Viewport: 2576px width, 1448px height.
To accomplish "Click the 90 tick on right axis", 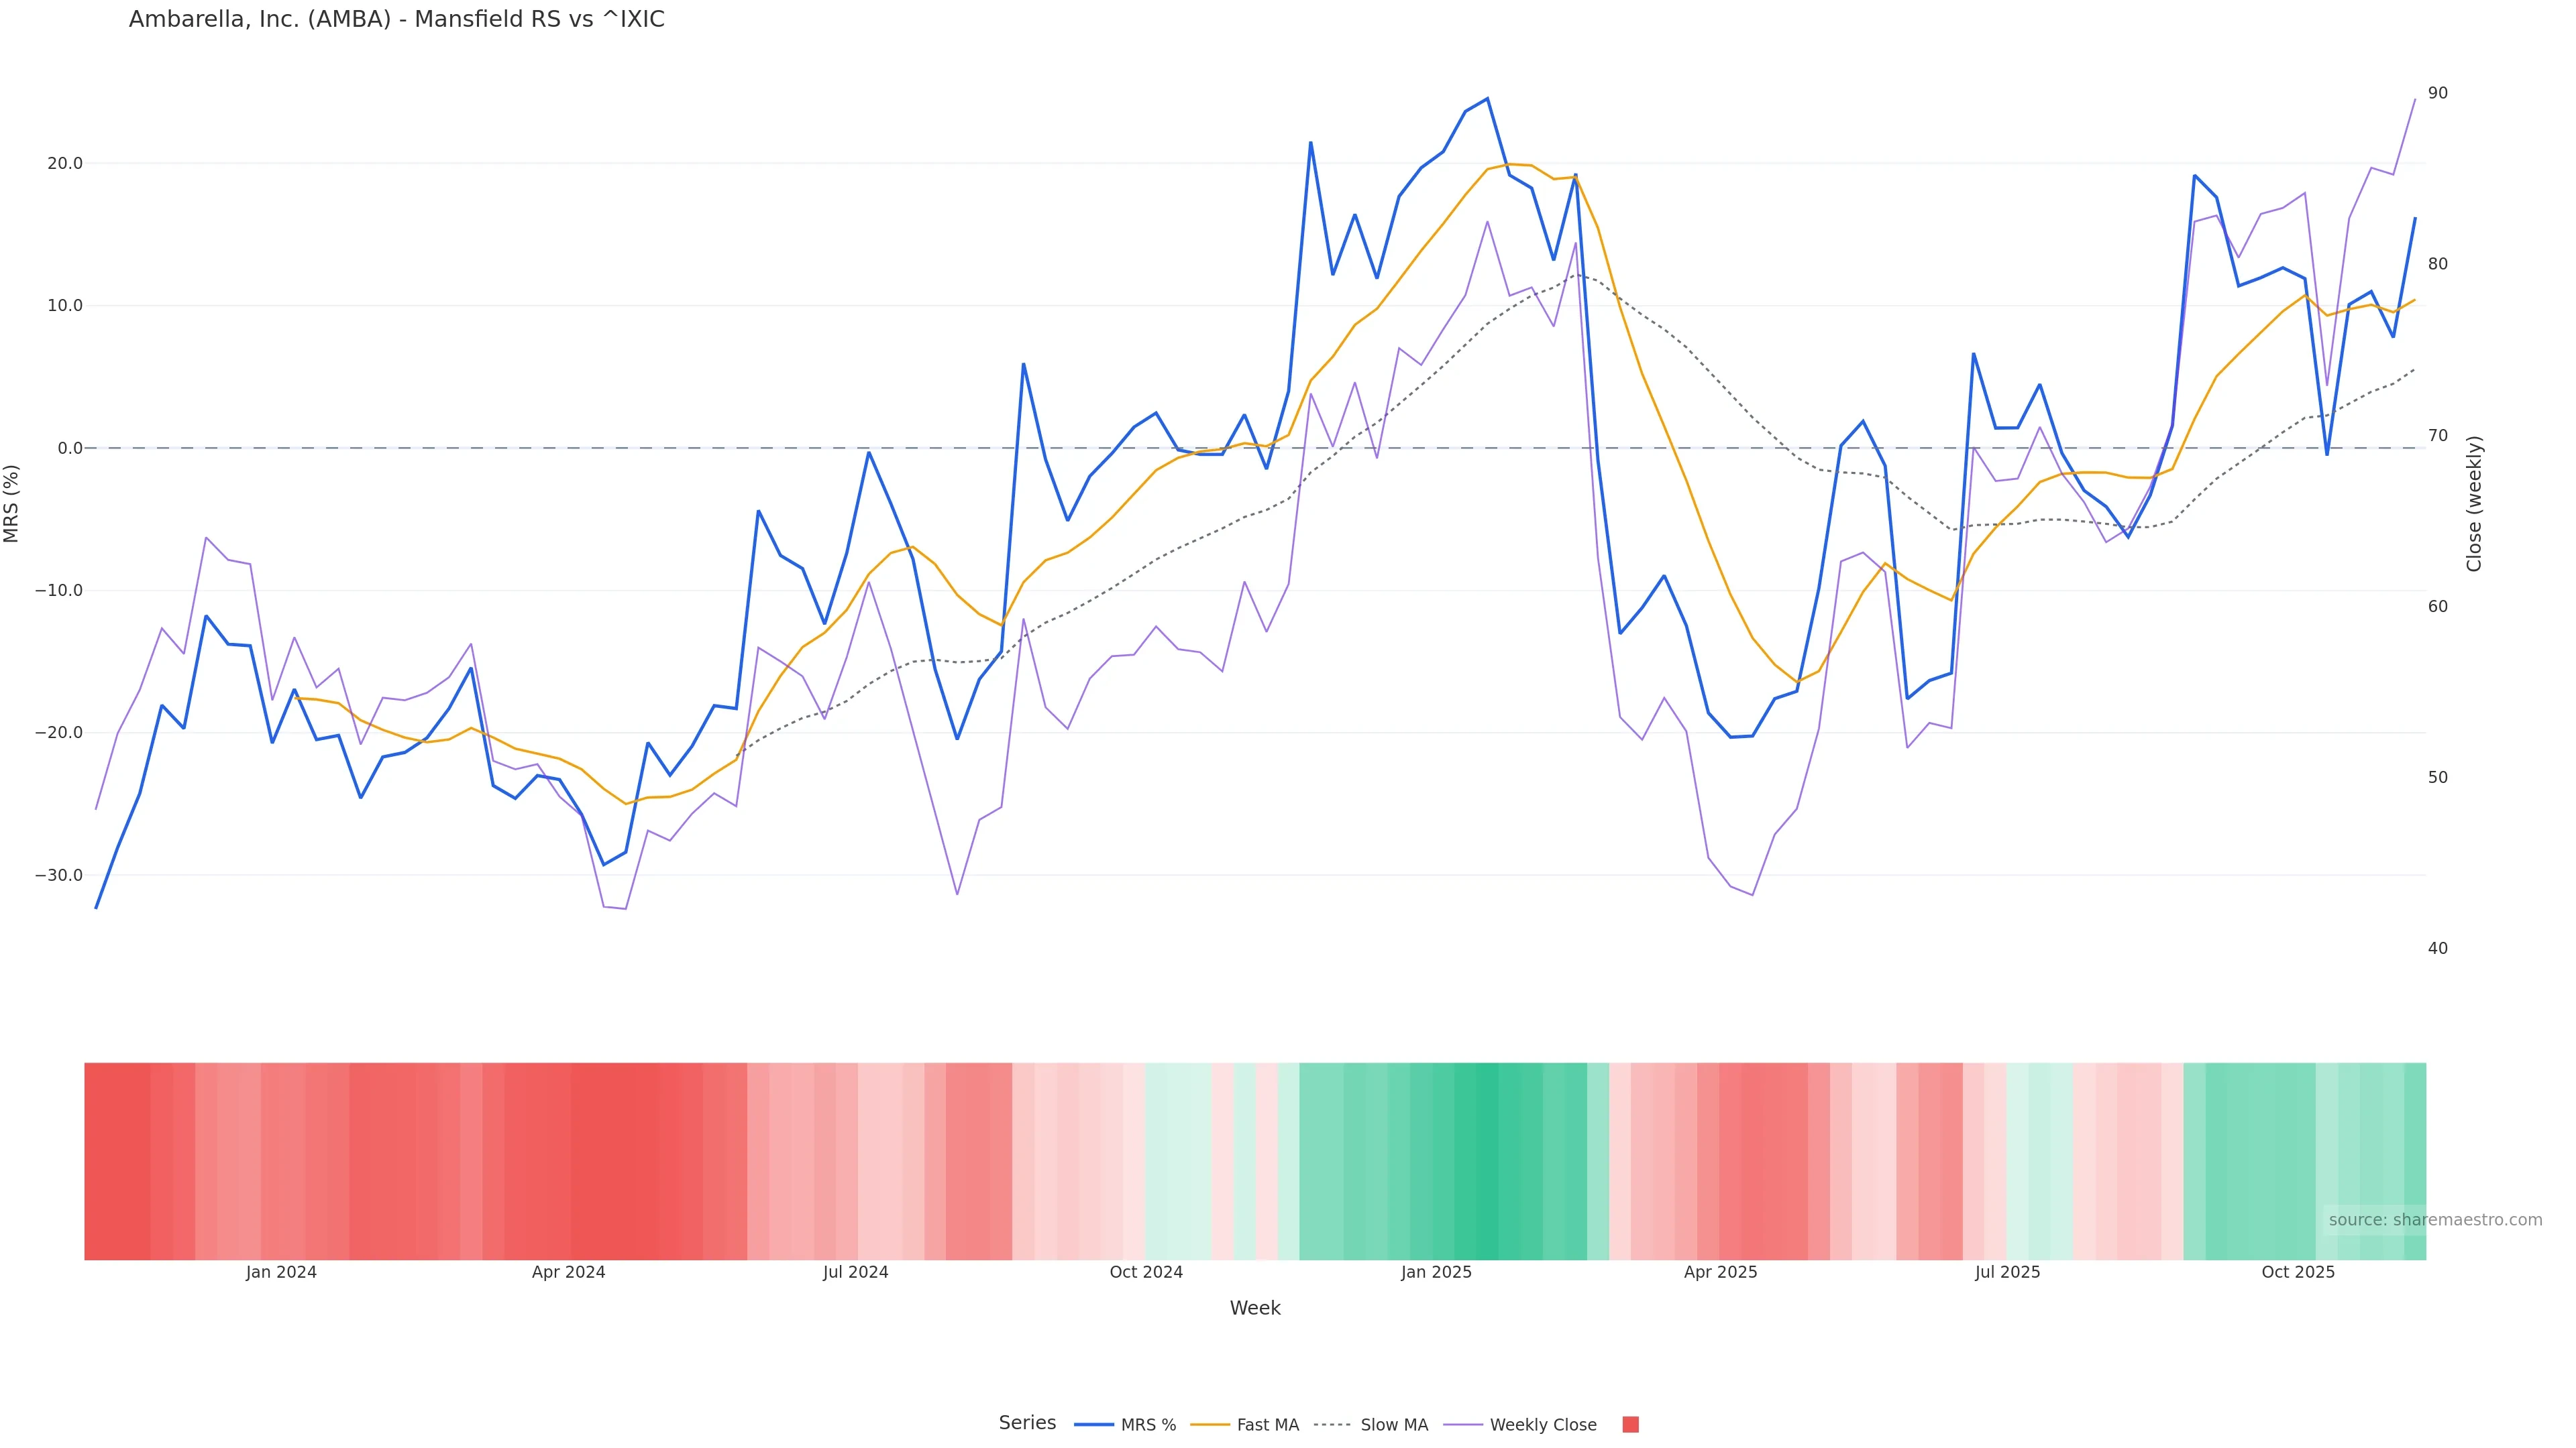I will click(x=2438, y=93).
